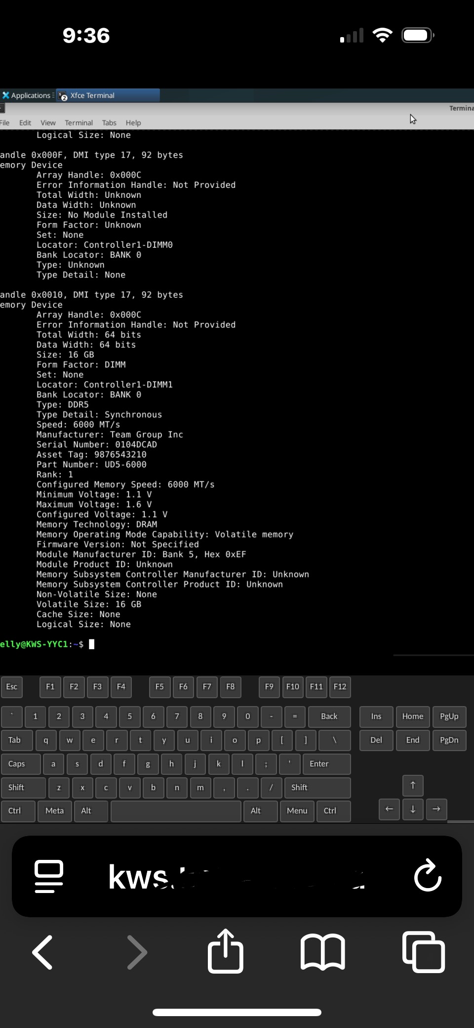
Task: Go back using Safari back chevron
Action: coord(43,951)
